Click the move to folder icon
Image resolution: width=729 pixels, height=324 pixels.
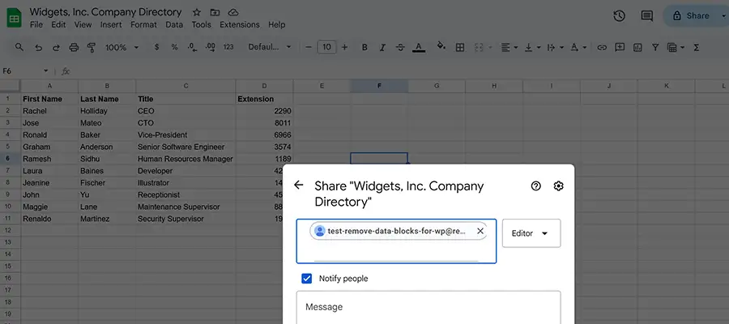(215, 12)
